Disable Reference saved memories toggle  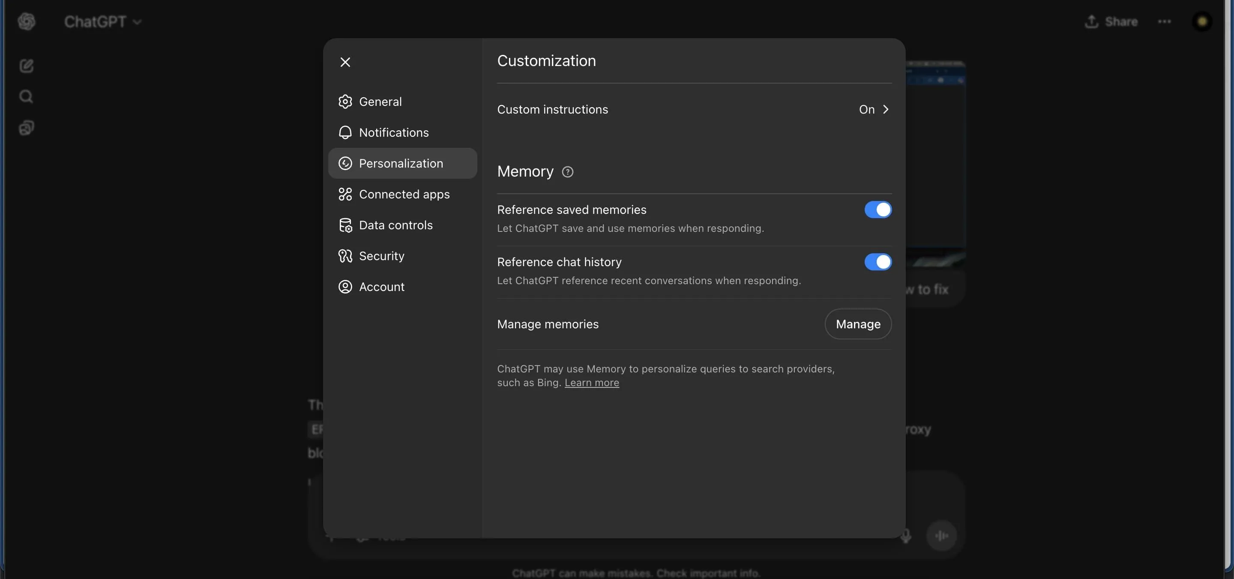(878, 210)
